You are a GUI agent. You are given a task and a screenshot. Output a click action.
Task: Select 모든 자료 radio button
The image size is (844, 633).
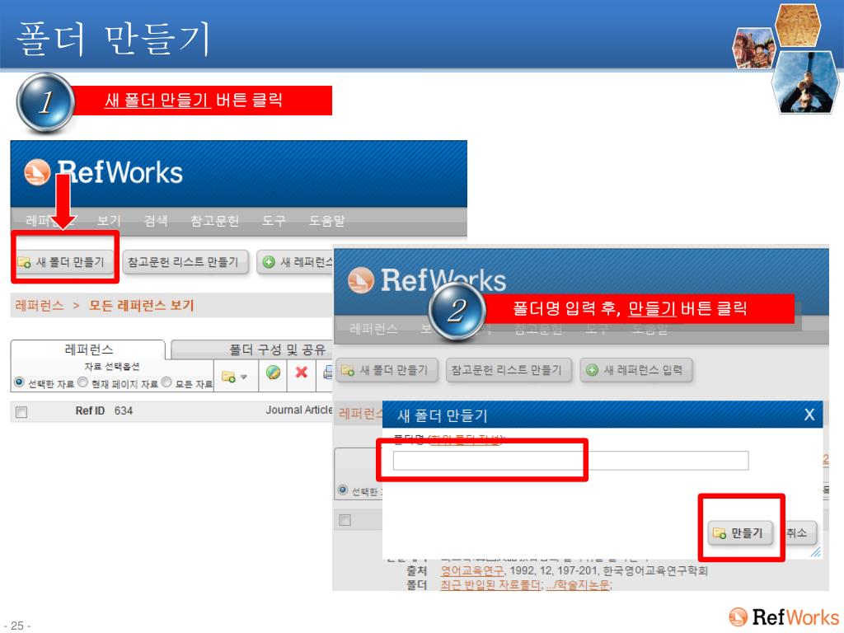pyautogui.click(x=166, y=382)
